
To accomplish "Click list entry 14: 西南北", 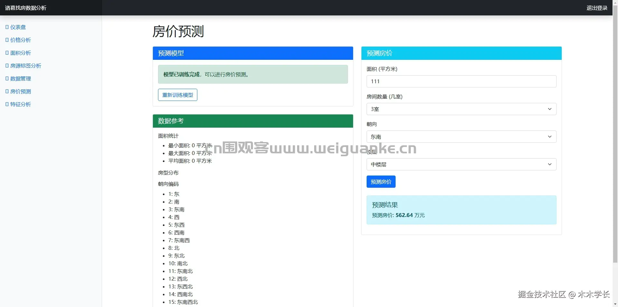I will [181, 294].
